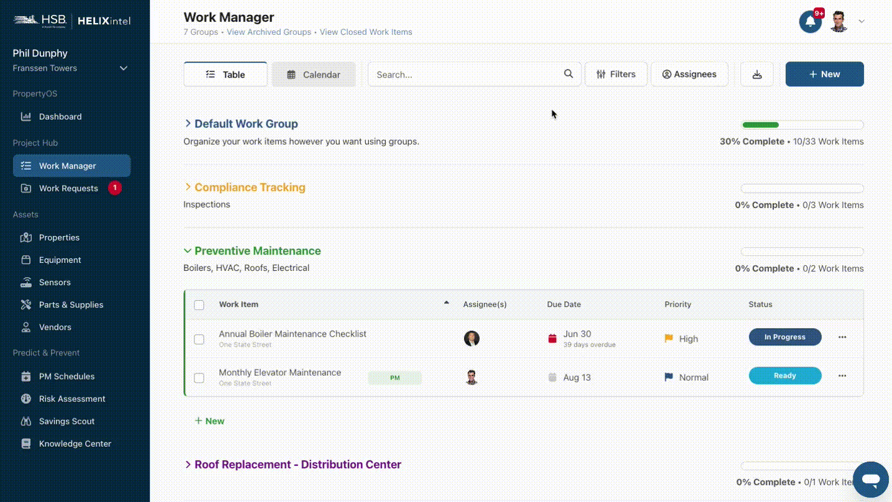Click assignee avatar on Monthly Elevator Maintenance row
892x502 pixels.
pos(471,377)
